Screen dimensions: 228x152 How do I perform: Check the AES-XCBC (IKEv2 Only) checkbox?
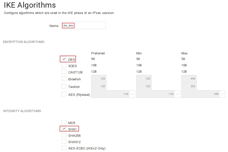coord(64,148)
